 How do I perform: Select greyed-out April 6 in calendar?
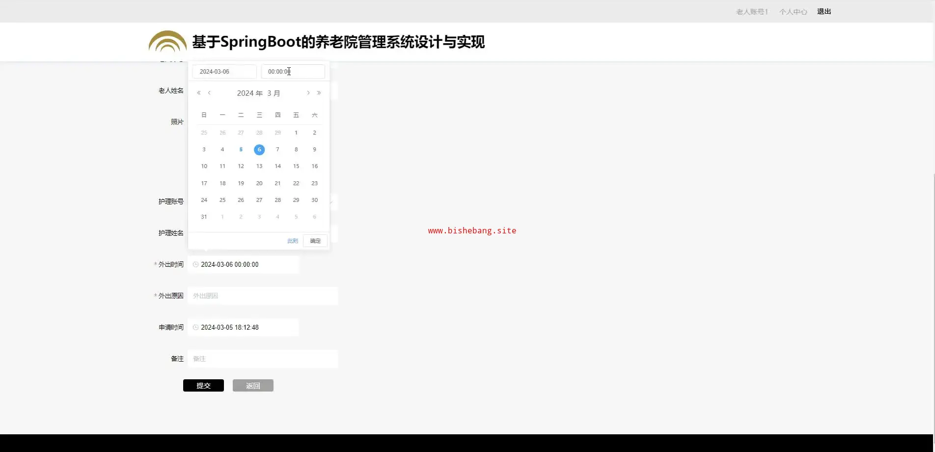tap(315, 217)
